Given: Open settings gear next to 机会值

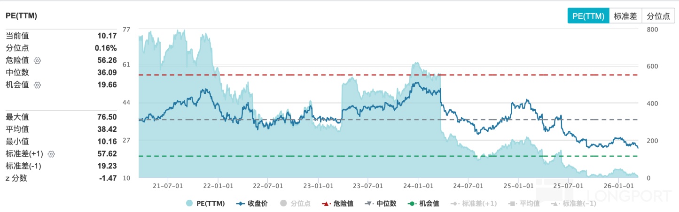Looking at the screenshot, I should point(38,85).
